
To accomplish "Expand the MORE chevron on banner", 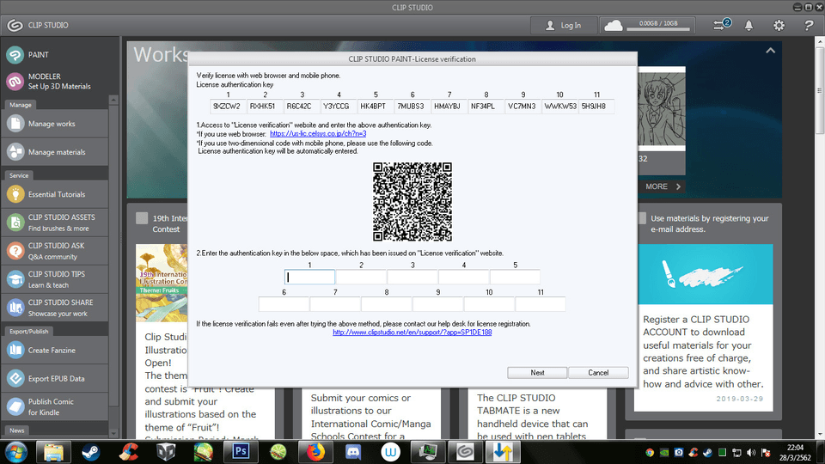I will click(x=663, y=186).
